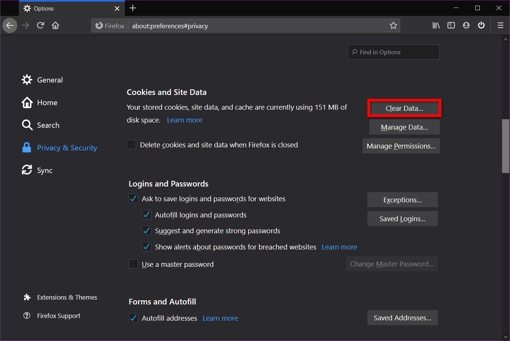Image resolution: width=510 pixels, height=341 pixels.
Task: Open Firefox Support
Action: (52, 316)
